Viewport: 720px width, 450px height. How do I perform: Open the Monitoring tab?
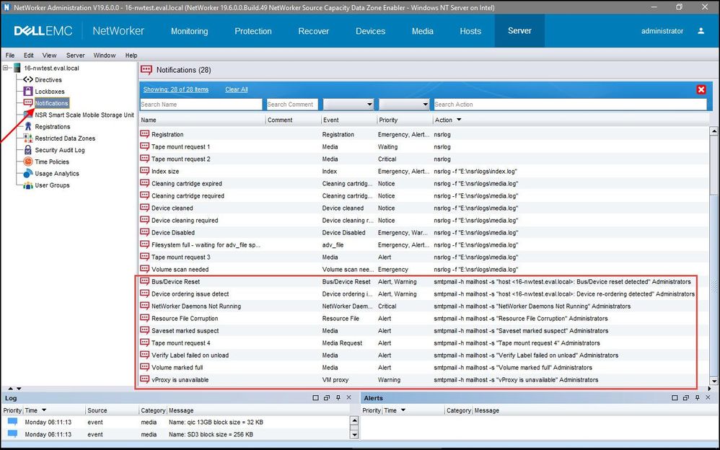pyautogui.click(x=189, y=31)
